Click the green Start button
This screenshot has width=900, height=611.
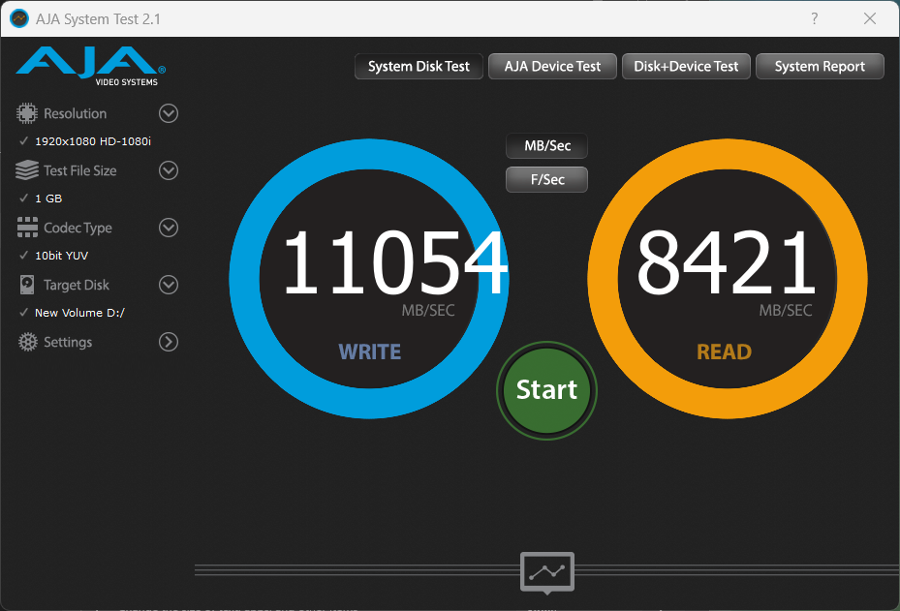[547, 390]
